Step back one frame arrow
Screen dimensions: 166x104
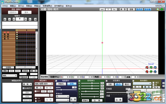[14, 19]
